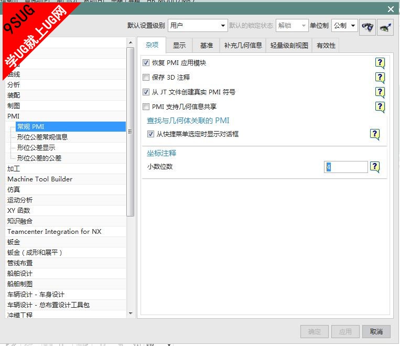Image resolution: width=400 pixels, height=346 pixels.
Task: Open 默认的锁定状态 dropdown showing 解锁
Action: click(292, 26)
